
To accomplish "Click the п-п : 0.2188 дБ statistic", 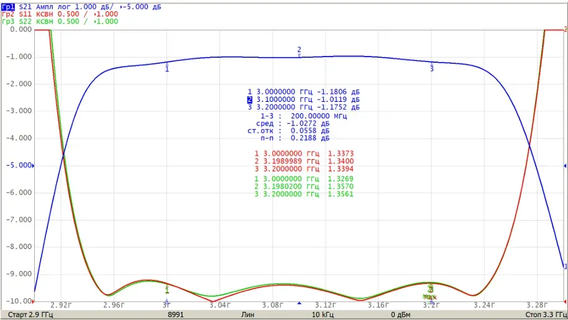I will click(x=295, y=138).
